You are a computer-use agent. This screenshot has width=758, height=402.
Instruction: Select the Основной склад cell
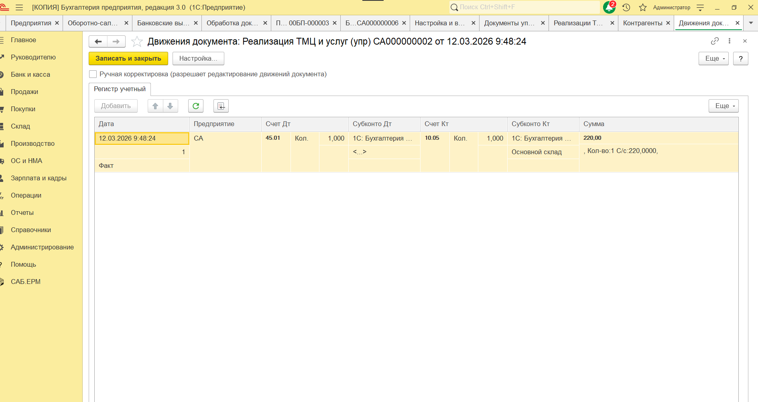click(543, 152)
